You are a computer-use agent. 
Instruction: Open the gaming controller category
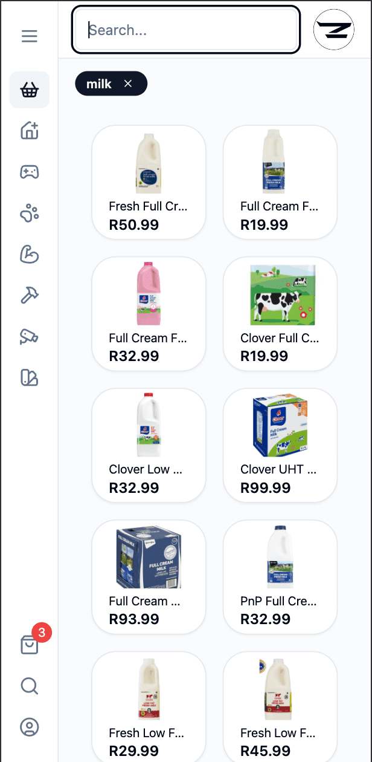[29, 172]
